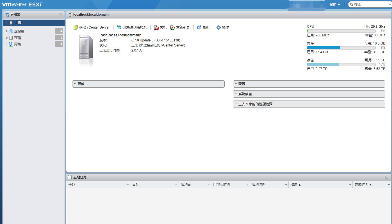Click the build text 6.7.0 Update 3
Viewport: 392px width, 224px height.
click(156, 40)
